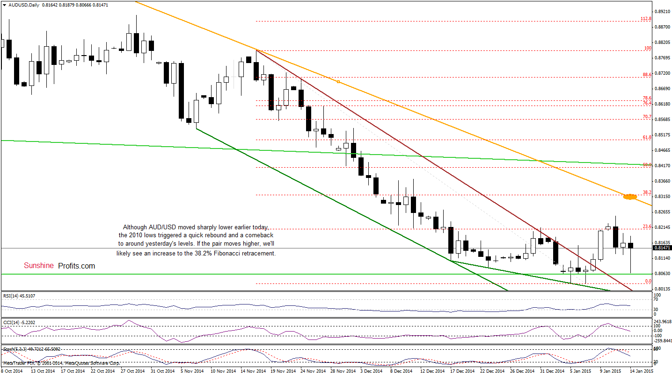The height and width of the screenshot is (375, 672).
Task: Click the 0.88700 price axis label
Action: (x=662, y=27)
